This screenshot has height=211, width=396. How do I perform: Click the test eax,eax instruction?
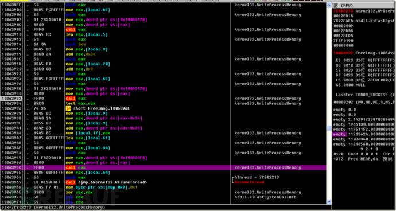point(80,103)
